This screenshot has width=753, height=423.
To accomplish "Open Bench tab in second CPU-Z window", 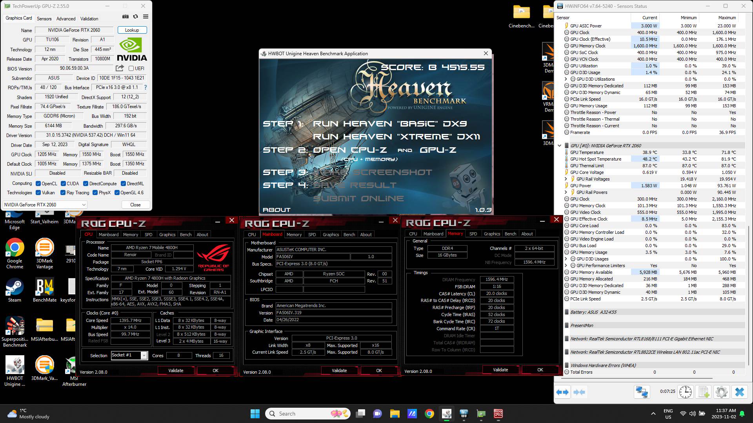I will click(x=349, y=235).
